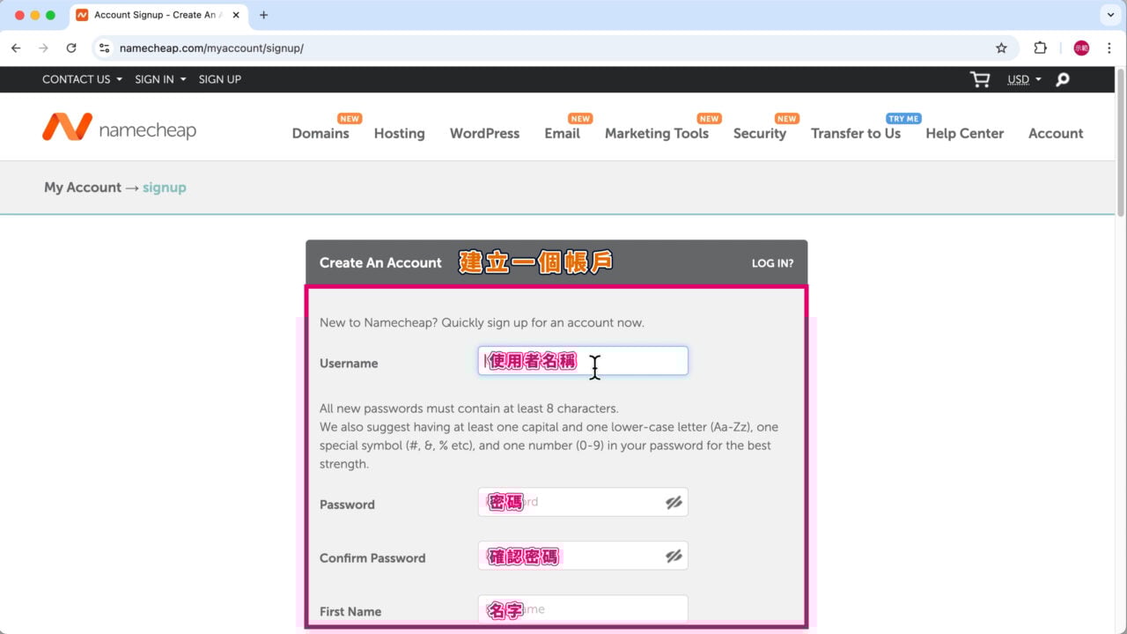
Task: Open the Domains menu
Action: coord(320,134)
